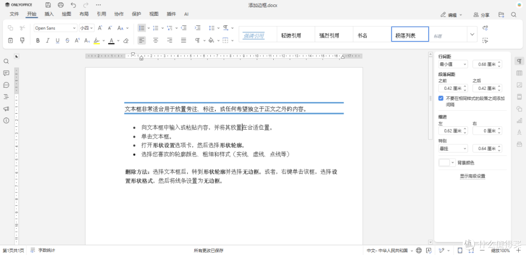This screenshot has width=526, height=255.
Task: Click the print icon in title bar
Action: [61, 5]
